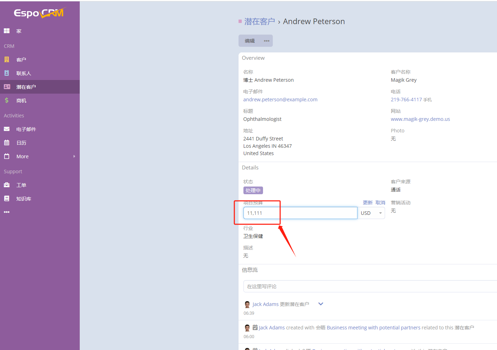Click the EspoCRM logo
The image size is (497, 350).
point(39,13)
